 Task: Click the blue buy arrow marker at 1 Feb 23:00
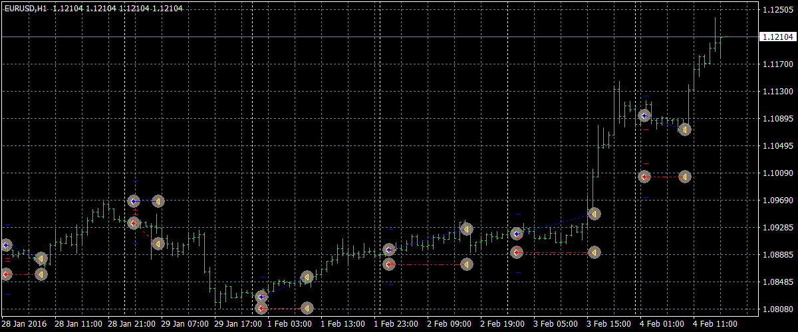[x=390, y=250]
